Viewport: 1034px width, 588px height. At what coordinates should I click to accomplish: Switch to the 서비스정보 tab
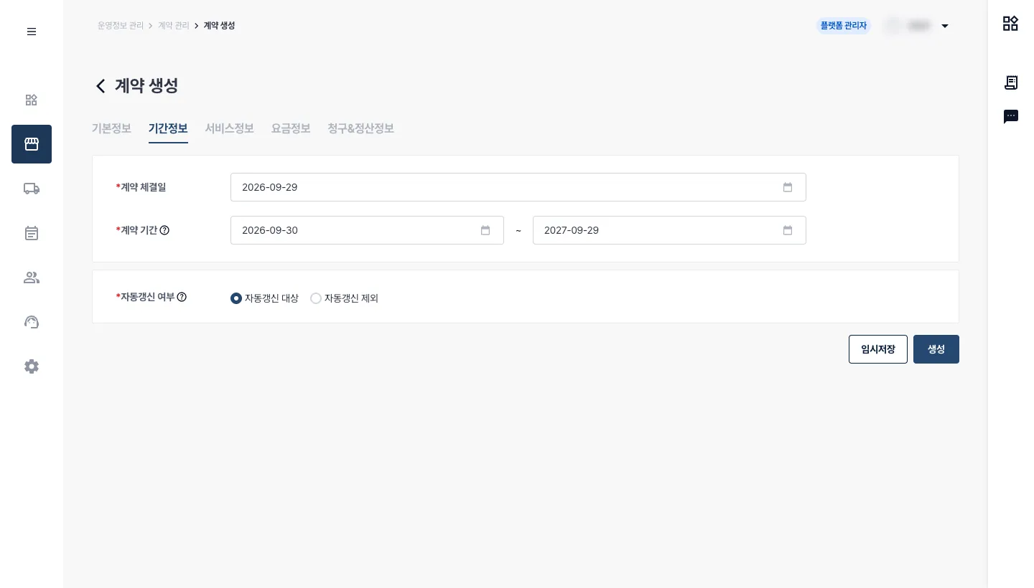pyautogui.click(x=230, y=128)
